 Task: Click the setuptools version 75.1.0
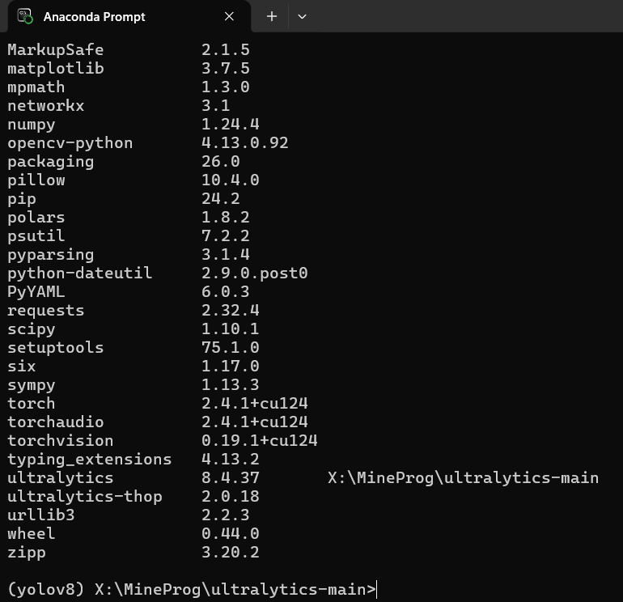[230, 348]
